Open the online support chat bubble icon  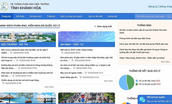pos(142,99)
